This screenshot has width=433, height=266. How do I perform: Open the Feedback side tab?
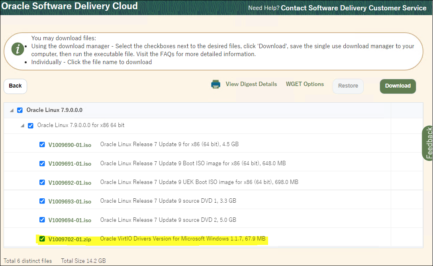[428, 143]
